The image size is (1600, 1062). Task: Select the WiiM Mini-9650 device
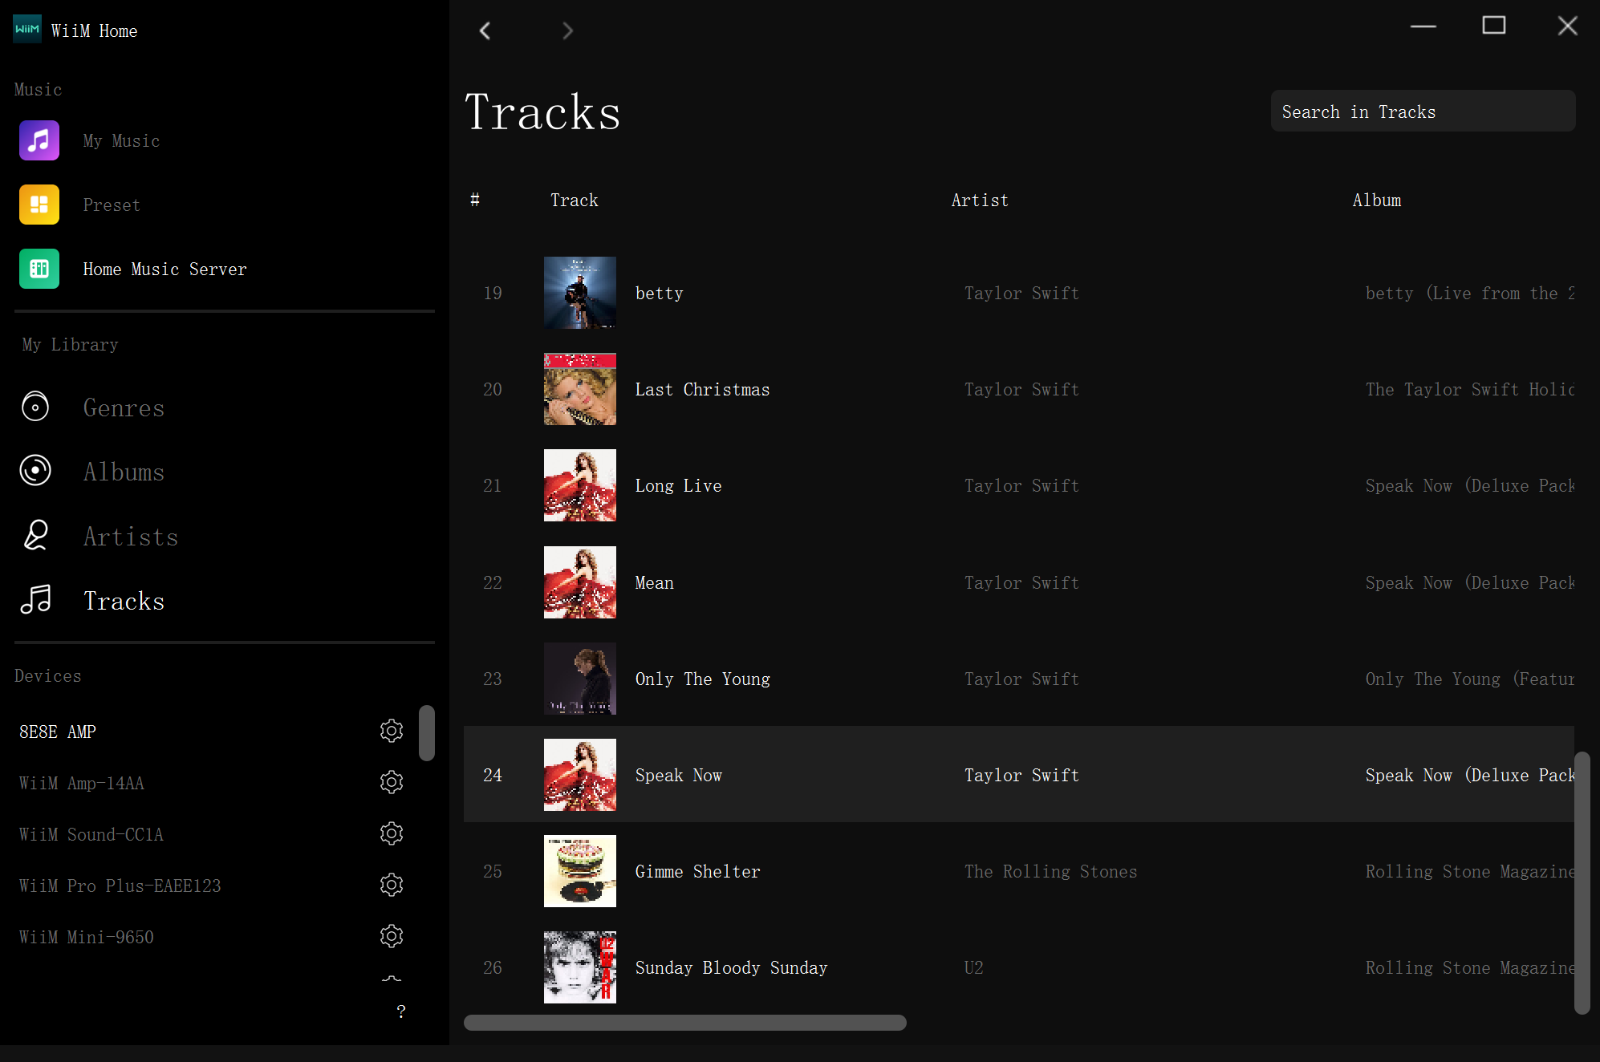87,937
